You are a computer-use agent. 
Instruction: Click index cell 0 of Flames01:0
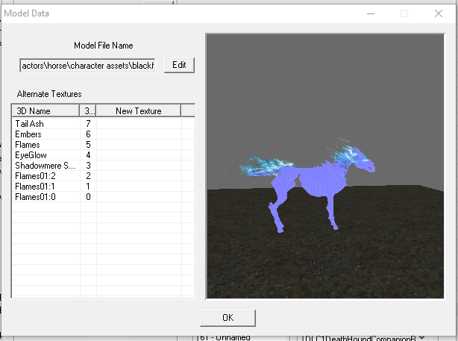88,197
